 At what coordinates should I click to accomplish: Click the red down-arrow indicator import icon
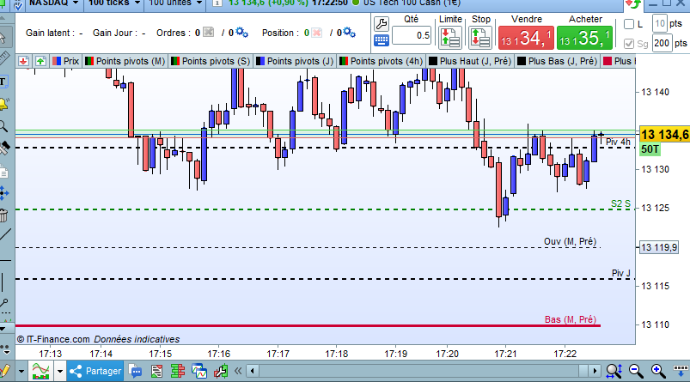tap(24, 61)
